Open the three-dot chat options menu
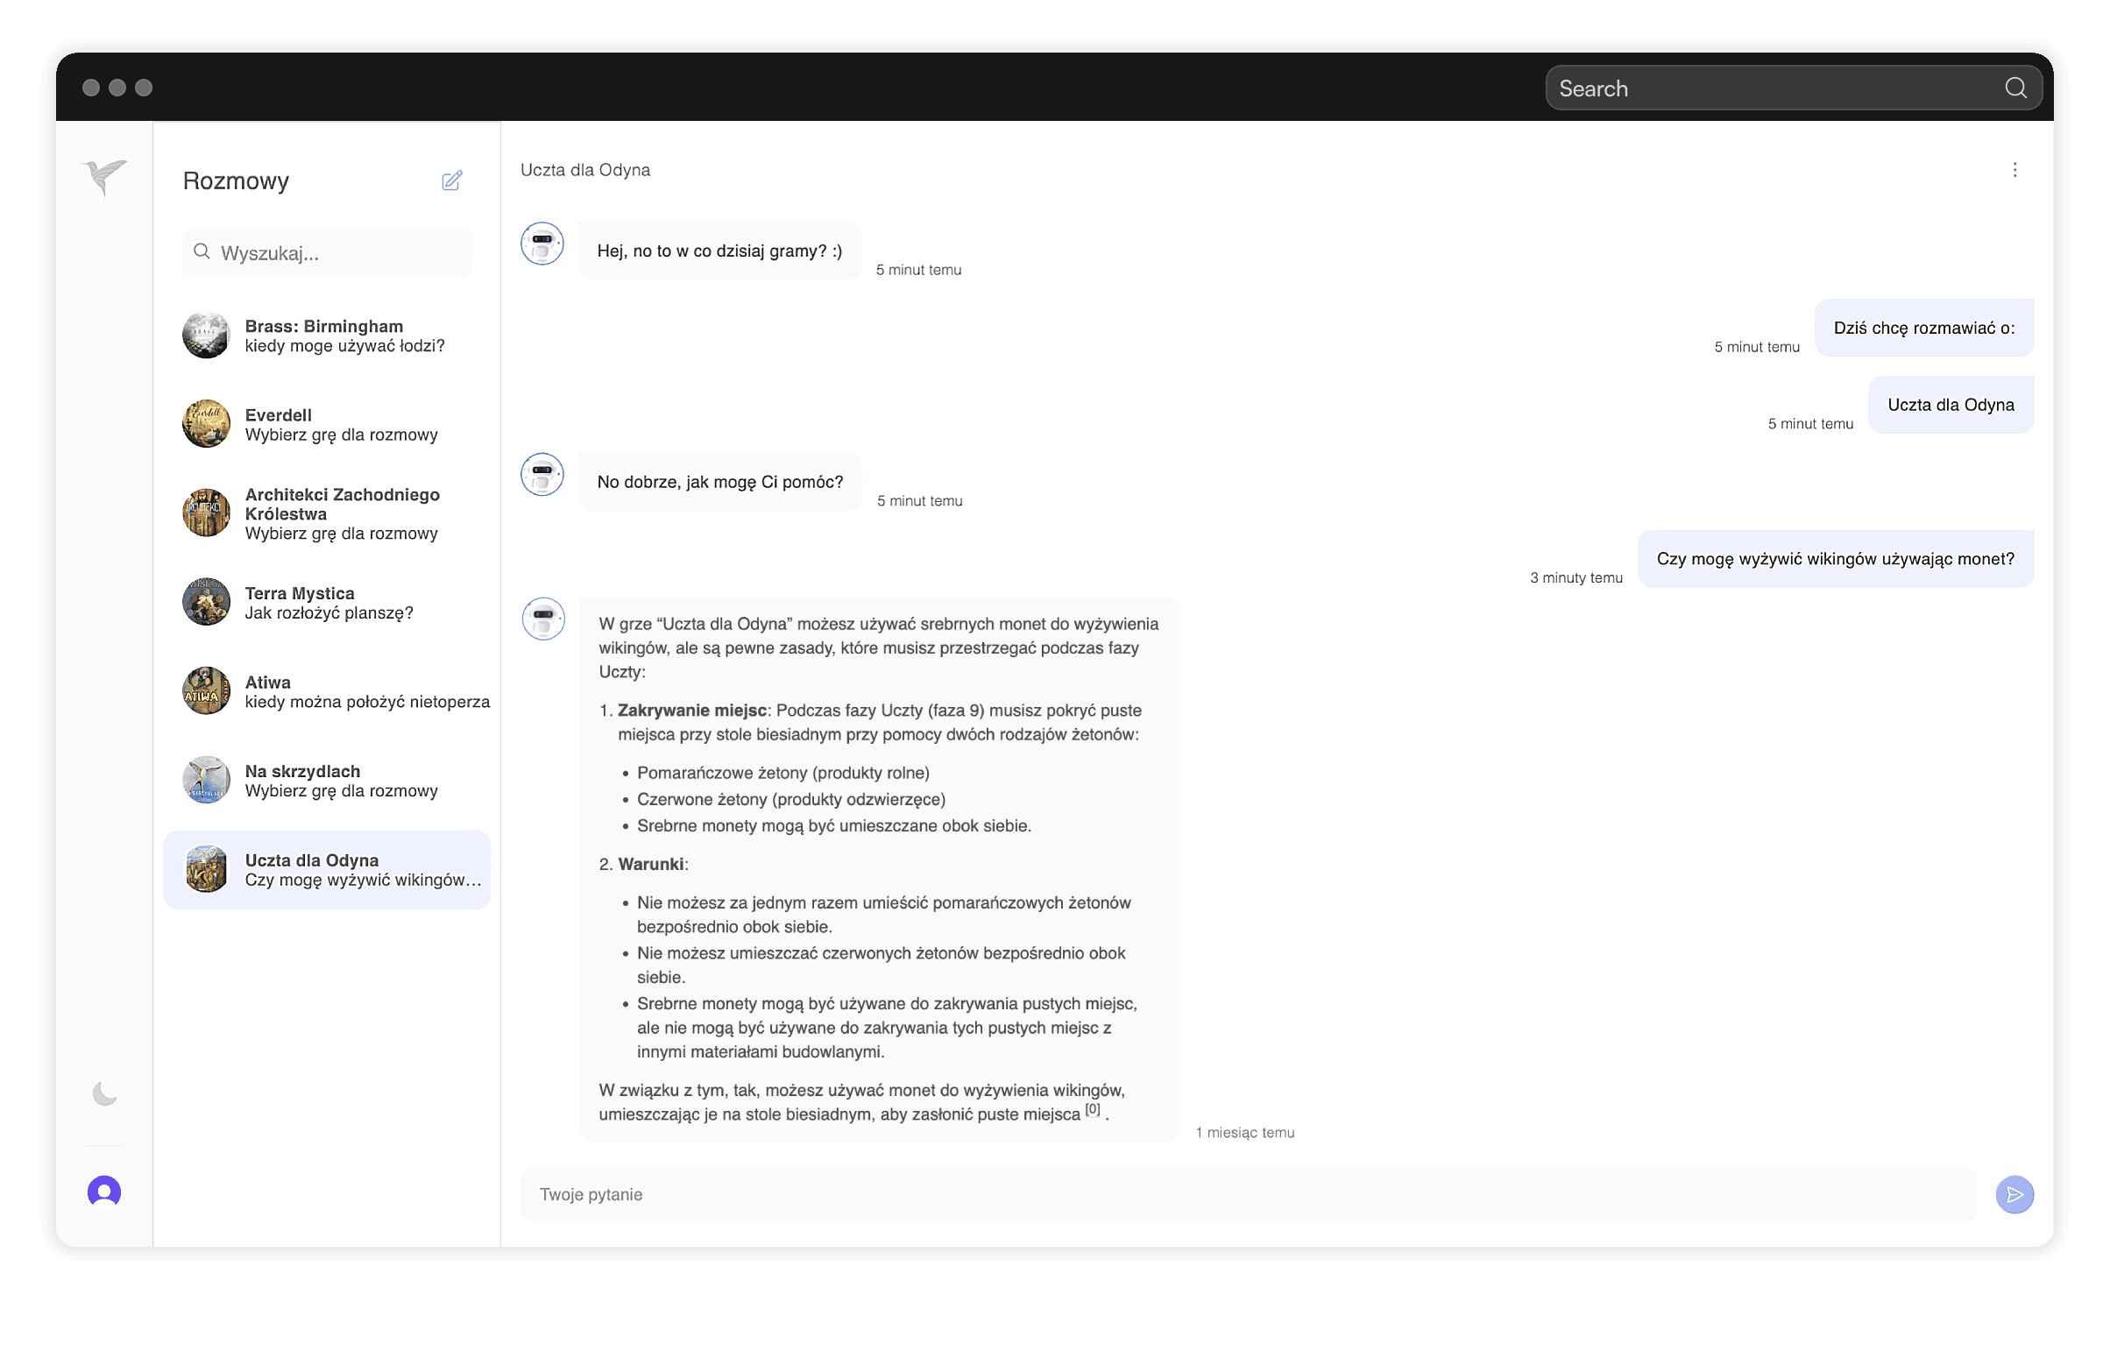The image size is (2110, 1351). (2014, 170)
